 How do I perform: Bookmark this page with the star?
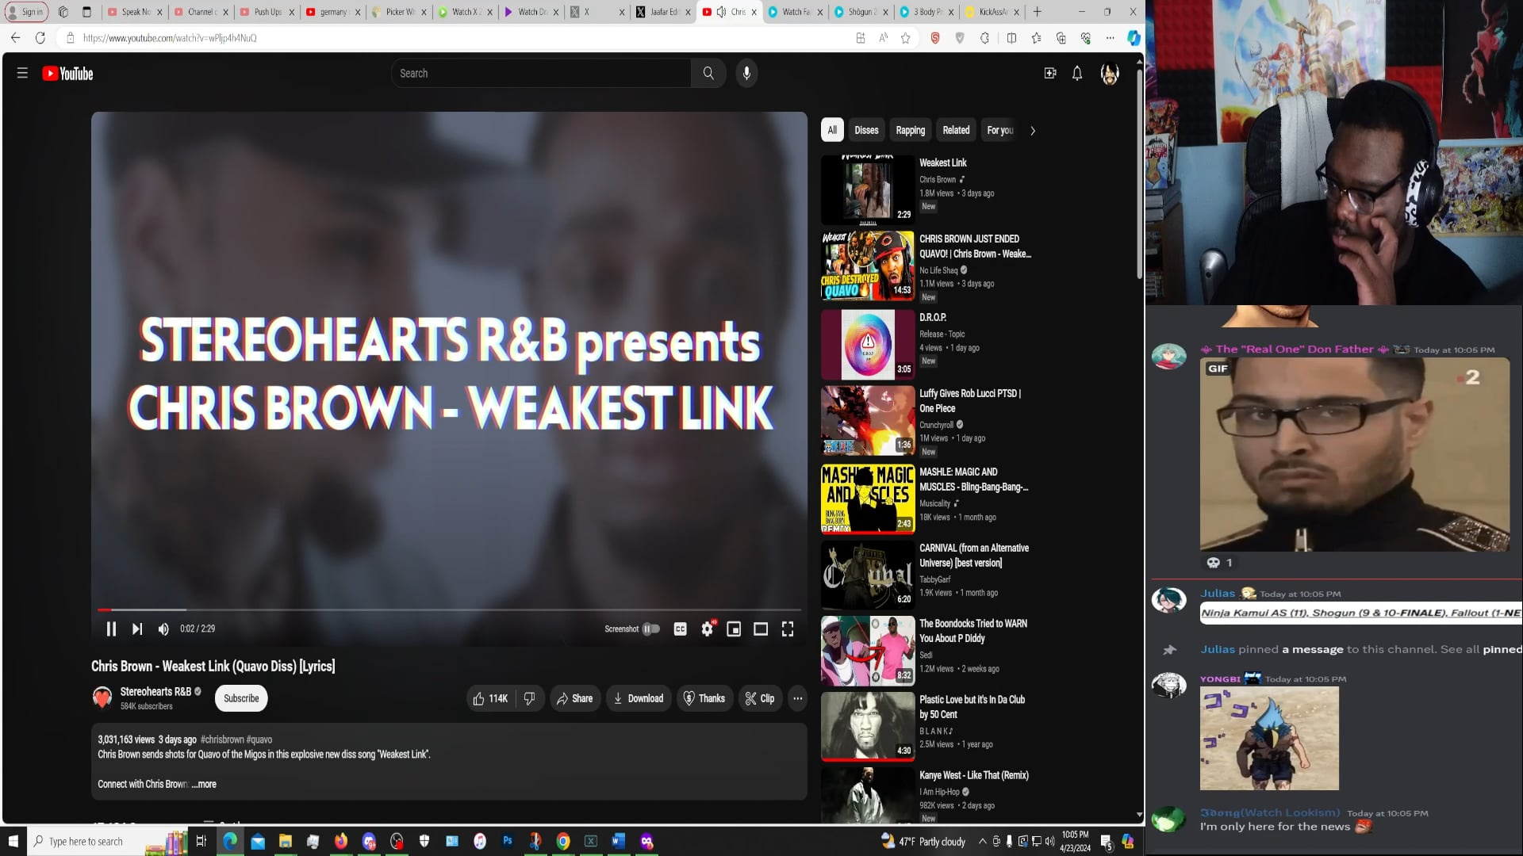(x=905, y=38)
